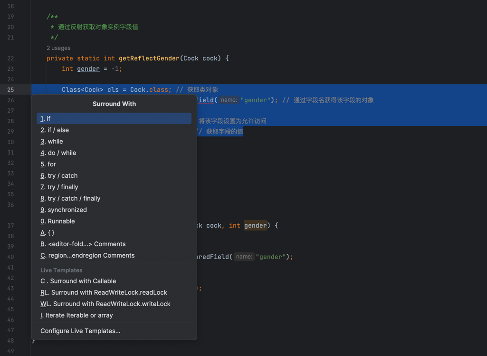
Task: Choose '<editor-fold...> Comments' option
Action: 83,244
